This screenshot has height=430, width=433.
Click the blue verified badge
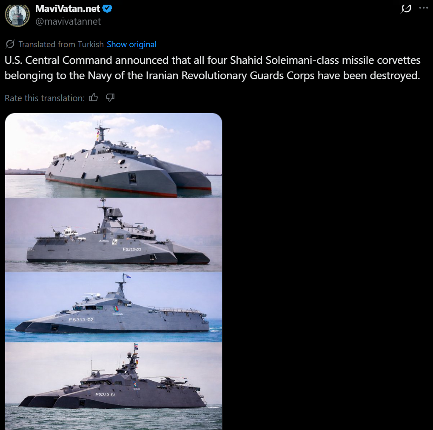click(107, 9)
